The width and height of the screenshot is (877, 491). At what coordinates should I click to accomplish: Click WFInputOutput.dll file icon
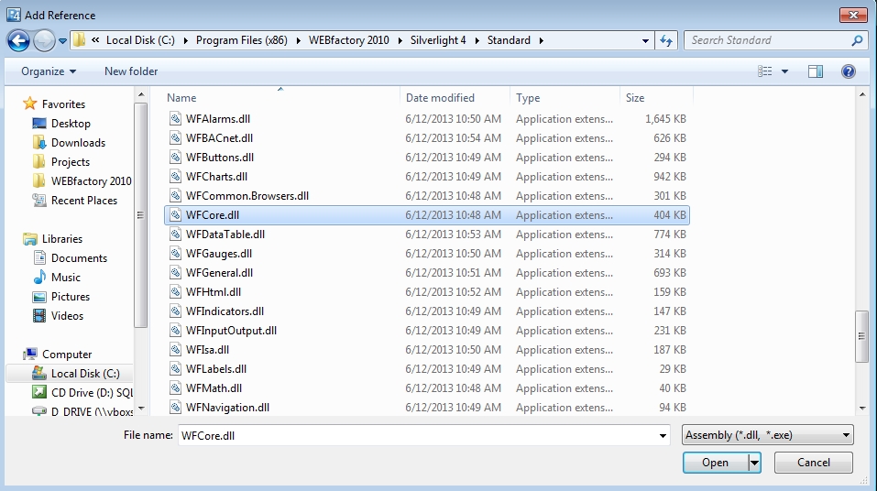176,331
